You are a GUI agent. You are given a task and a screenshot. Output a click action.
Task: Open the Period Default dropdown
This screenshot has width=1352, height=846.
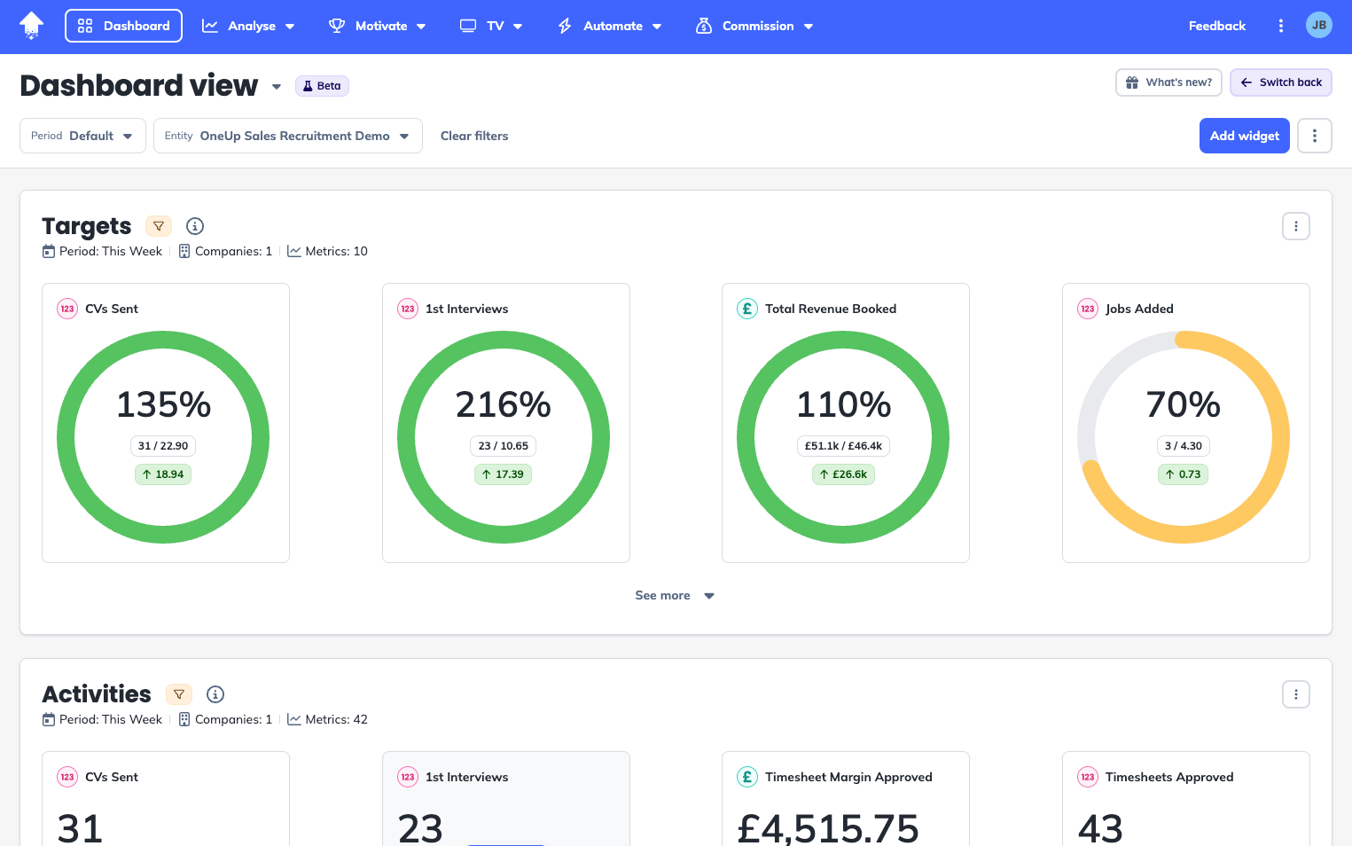tap(82, 136)
